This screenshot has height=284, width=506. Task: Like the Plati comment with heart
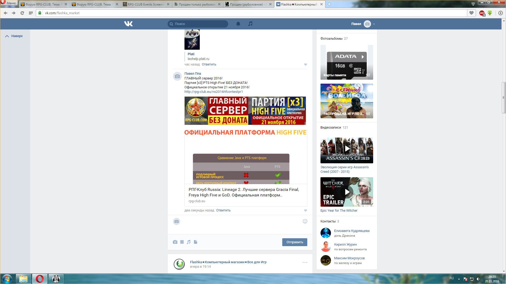pyautogui.click(x=305, y=64)
